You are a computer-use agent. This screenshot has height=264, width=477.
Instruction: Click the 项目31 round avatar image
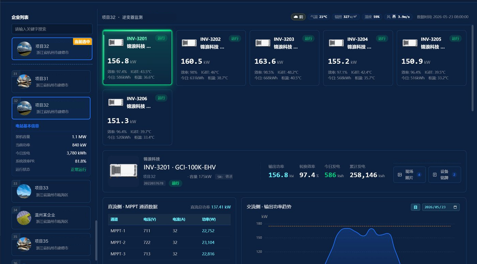[x=24, y=81]
